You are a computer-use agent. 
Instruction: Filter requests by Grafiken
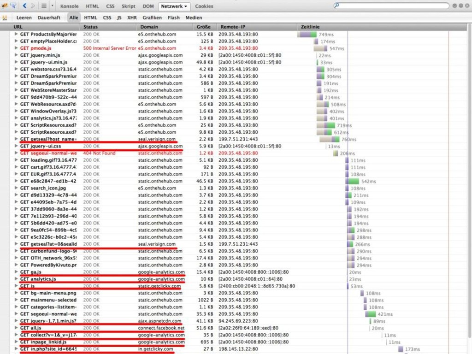[152, 18]
